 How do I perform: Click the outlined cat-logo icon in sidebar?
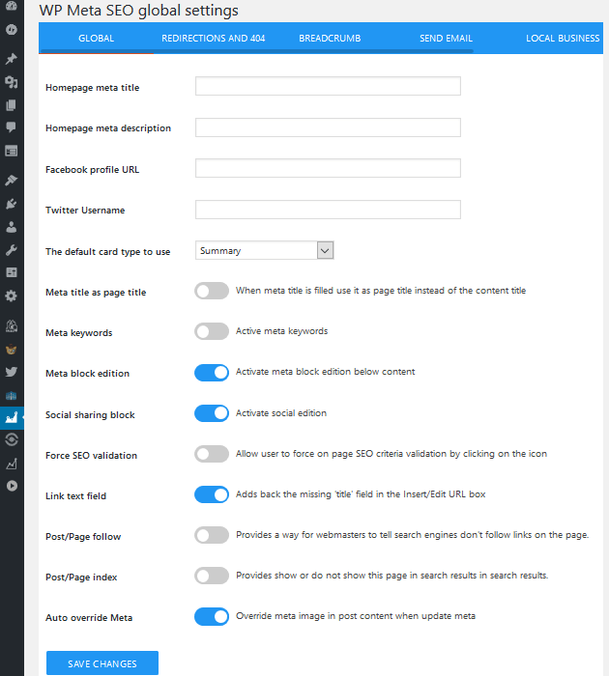pos(12,326)
